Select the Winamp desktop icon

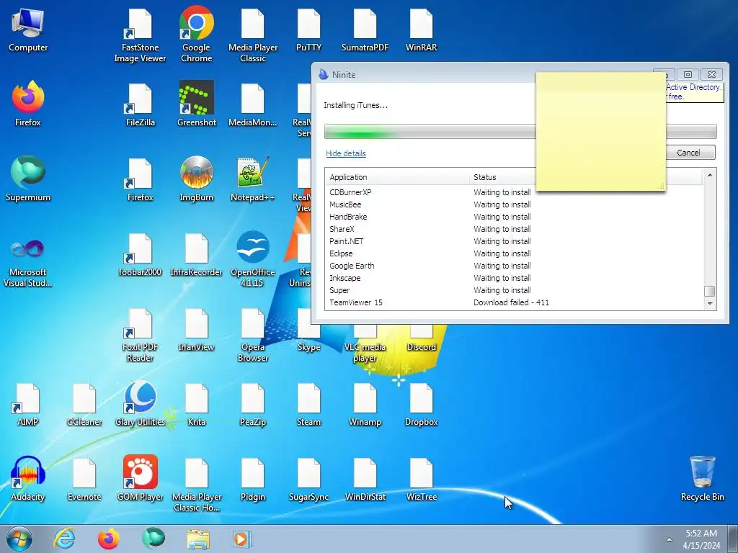[365, 405]
